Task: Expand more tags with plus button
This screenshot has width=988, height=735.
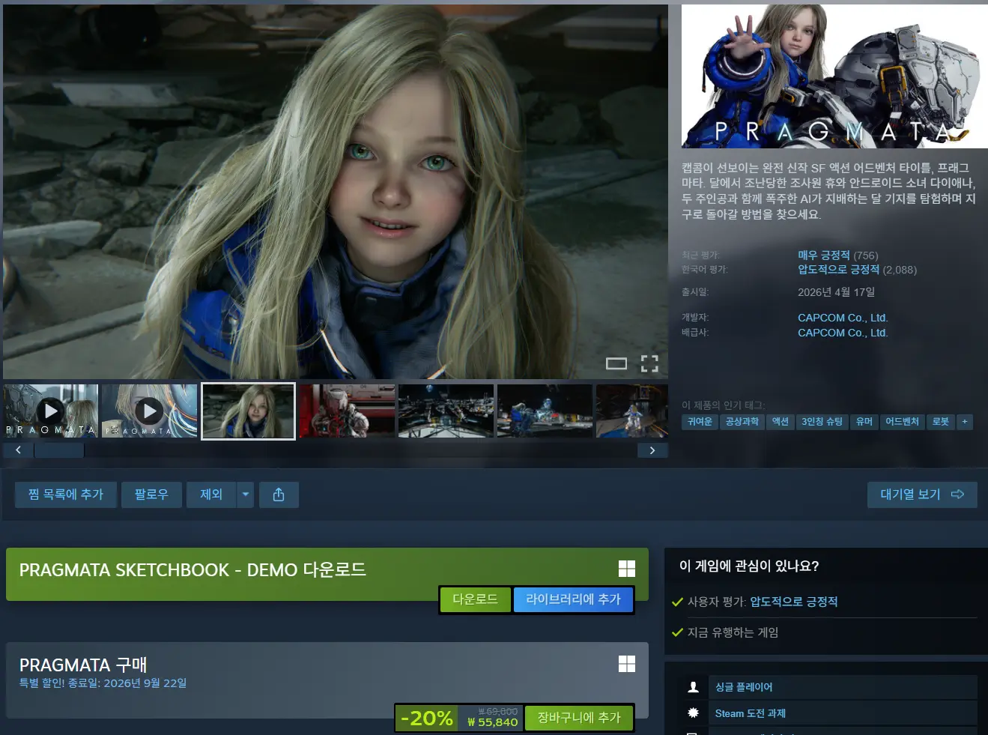Action: pyautogui.click(x=965, y=422)
